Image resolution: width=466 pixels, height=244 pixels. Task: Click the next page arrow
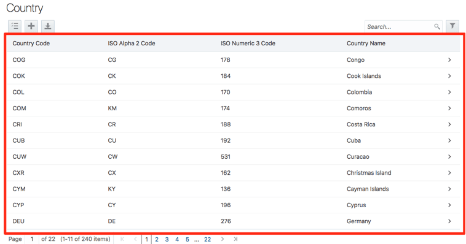(223, 239)
